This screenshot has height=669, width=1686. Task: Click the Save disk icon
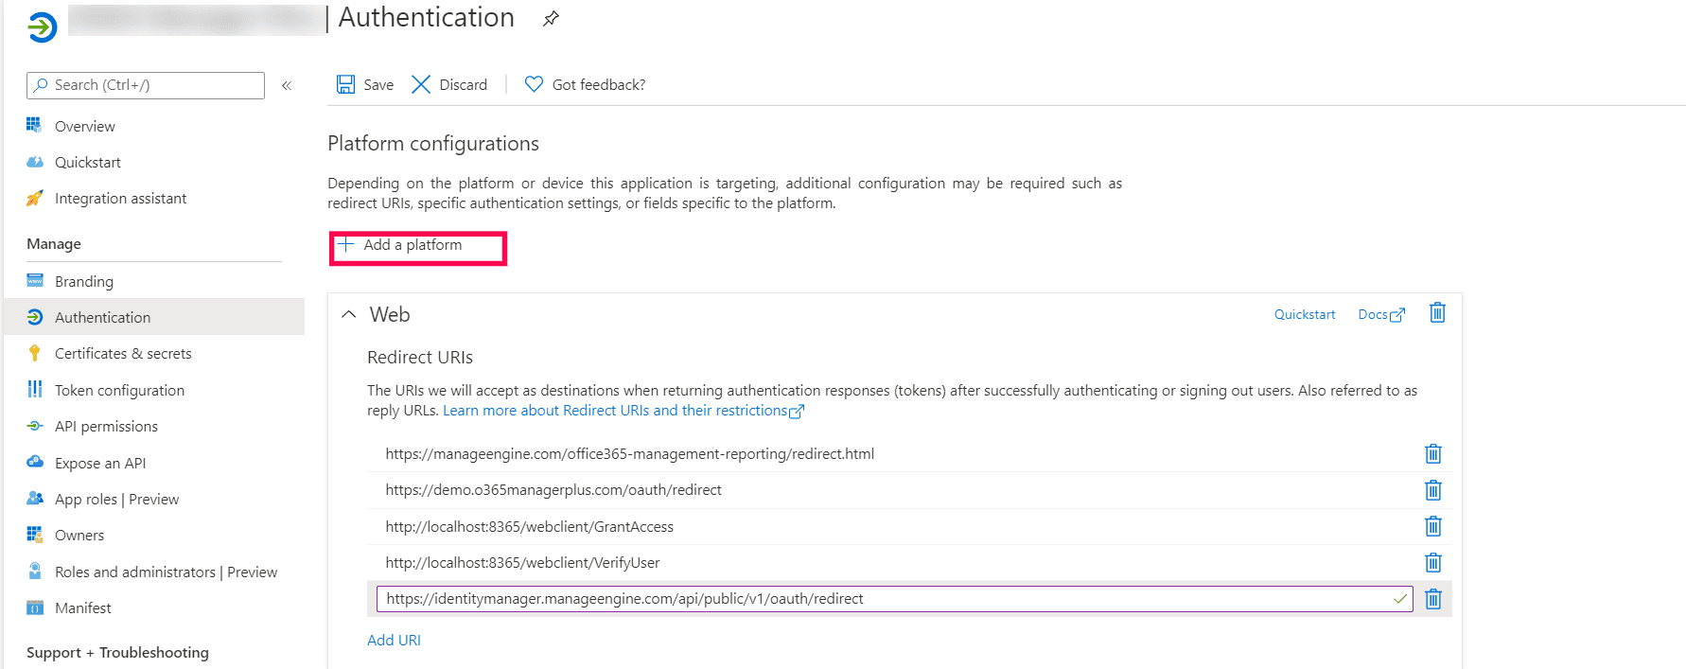coord(346,84)
